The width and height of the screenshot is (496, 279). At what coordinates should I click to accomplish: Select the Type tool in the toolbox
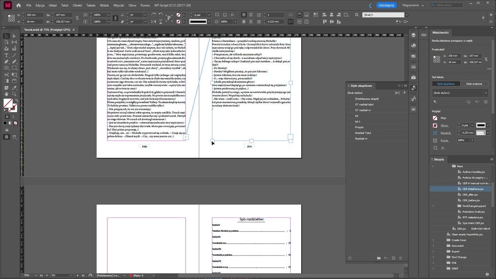(x=7, y=55)
